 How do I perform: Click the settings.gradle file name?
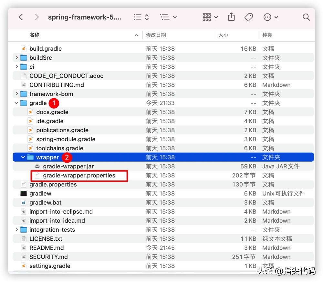50,266
